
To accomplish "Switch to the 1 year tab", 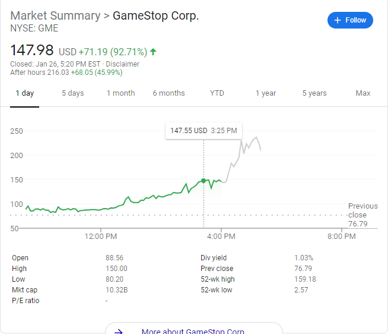I will click(266, 93).
